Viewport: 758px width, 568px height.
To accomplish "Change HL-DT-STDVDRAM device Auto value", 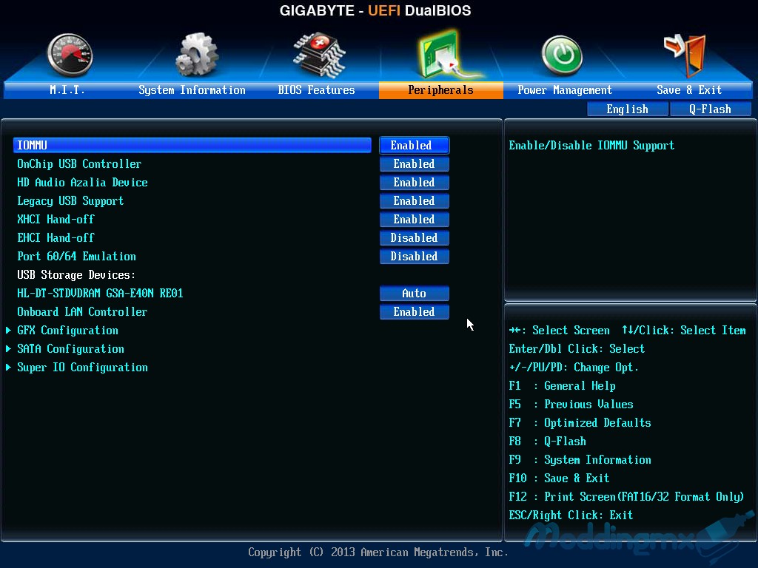I will pyautogui.click(x=415, y=293).
